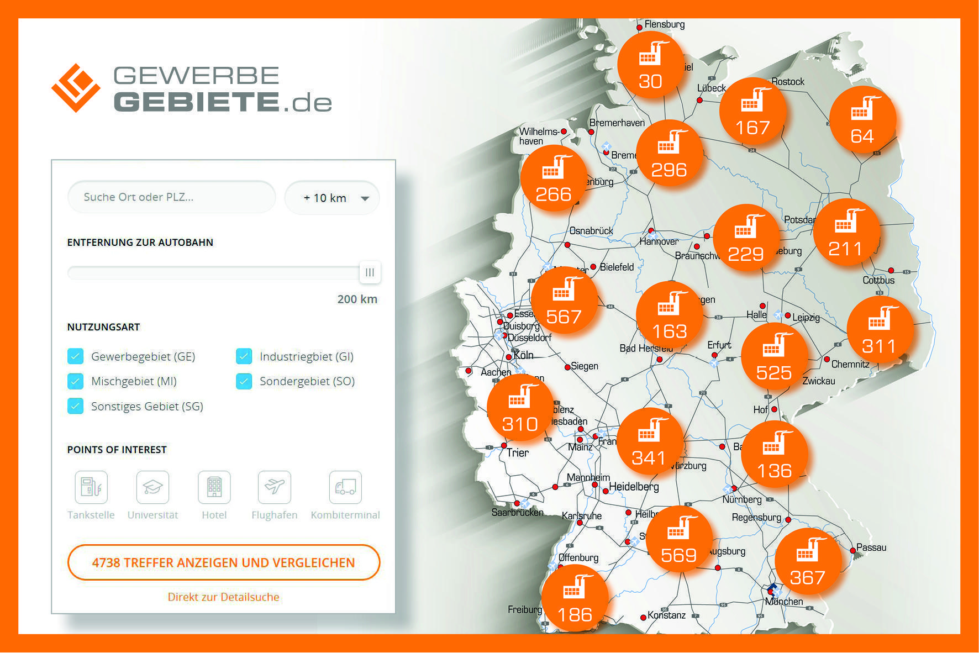Open the map cluster marked 211
Viewport: 979px width, 653px height.
(846, 232)
